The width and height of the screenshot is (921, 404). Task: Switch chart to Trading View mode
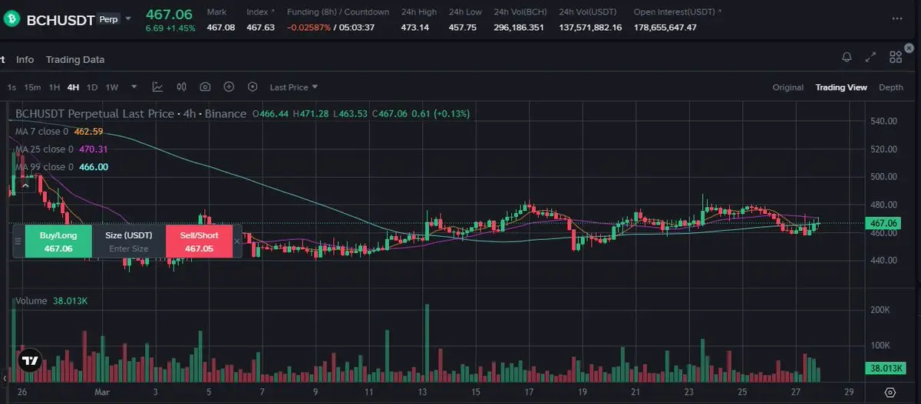[x=841, y=87]
